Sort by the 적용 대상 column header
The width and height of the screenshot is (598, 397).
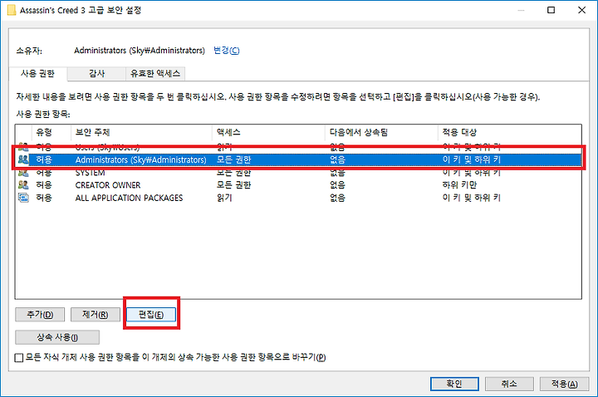pos(510,132)
